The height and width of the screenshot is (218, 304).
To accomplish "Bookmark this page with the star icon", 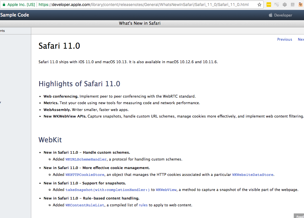I will (259, 5).
